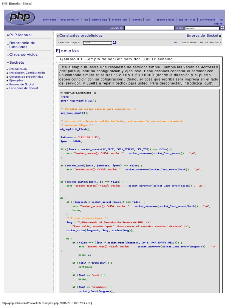Screen dimensions: 229x306
Task: Click the $address = '192.168.1.53' line
Action: pyautogui.click(x=81, y=137)
